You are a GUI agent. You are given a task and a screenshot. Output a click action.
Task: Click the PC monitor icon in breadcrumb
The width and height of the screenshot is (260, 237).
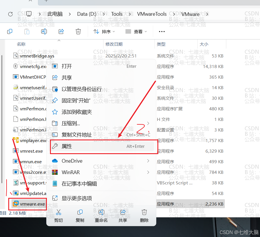tap(29, 14)
